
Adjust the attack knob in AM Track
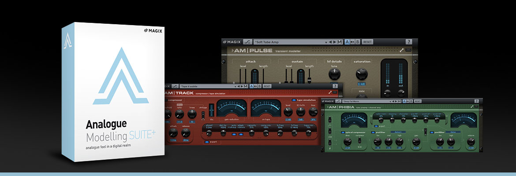point(173,132)
